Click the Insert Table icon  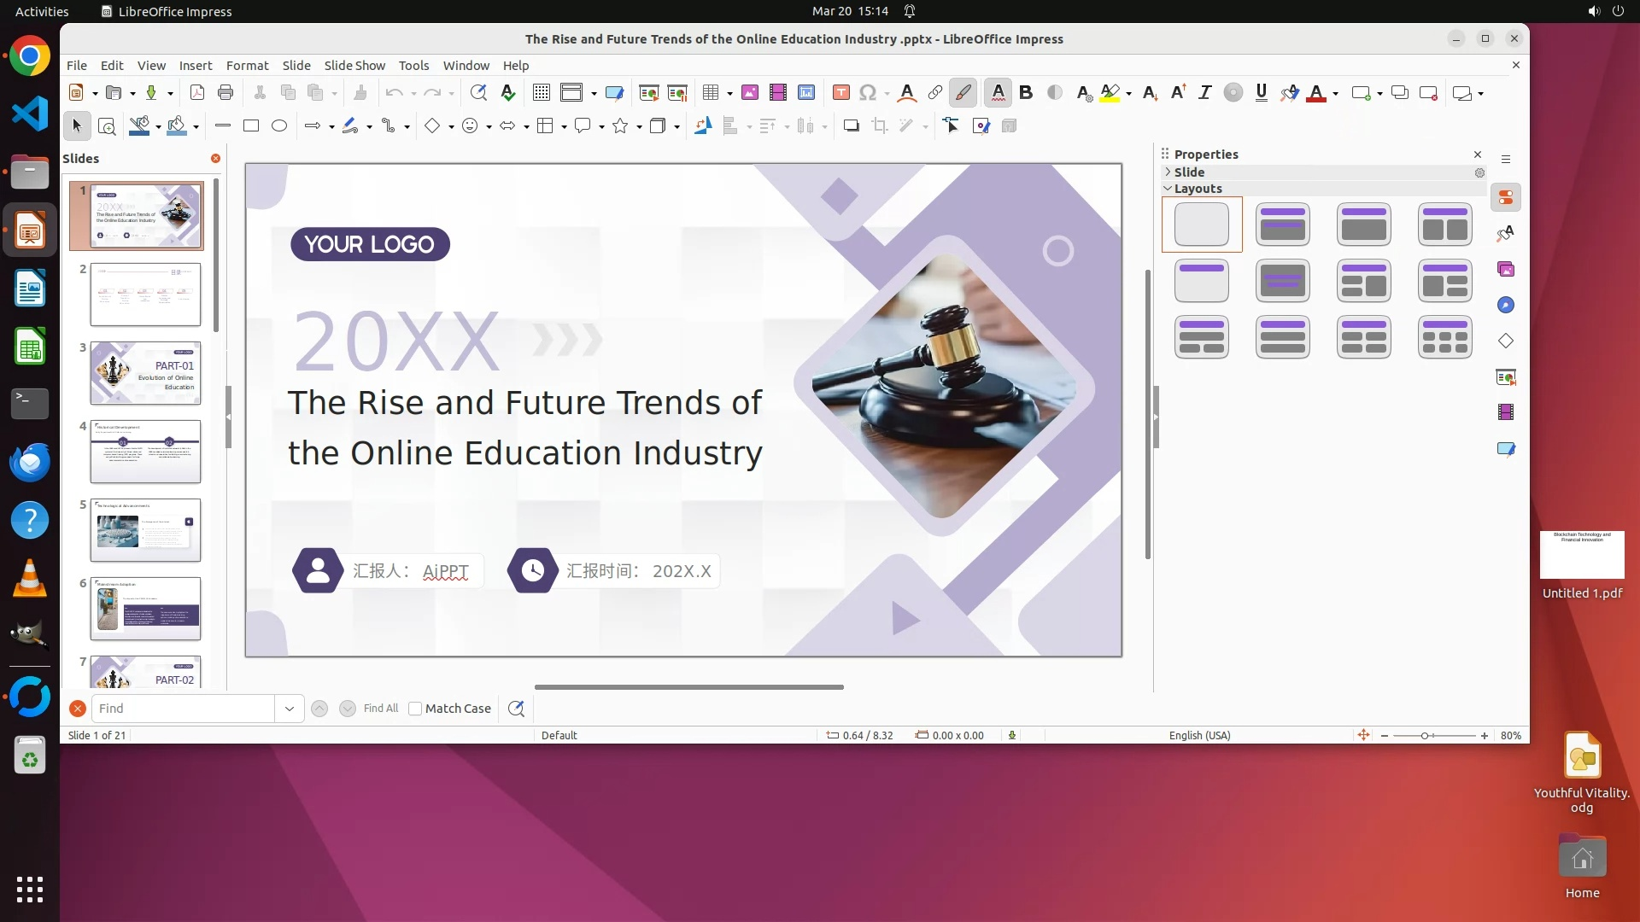click(x=710, y=93)
